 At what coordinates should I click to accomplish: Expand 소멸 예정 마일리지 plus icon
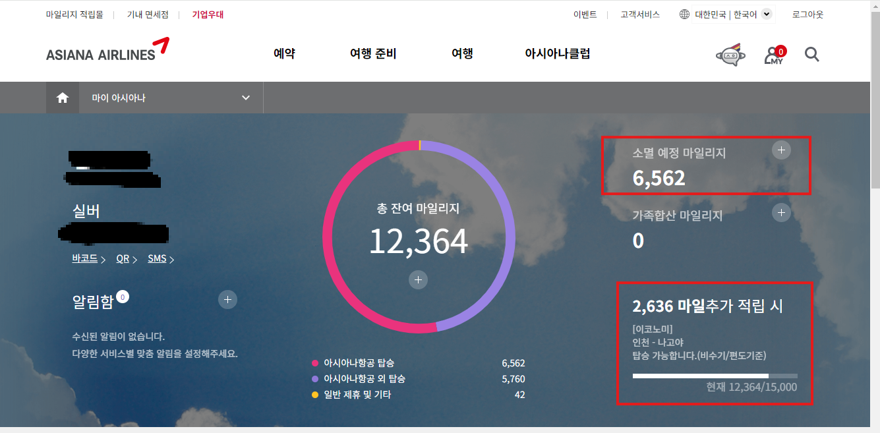pos(781,150)
